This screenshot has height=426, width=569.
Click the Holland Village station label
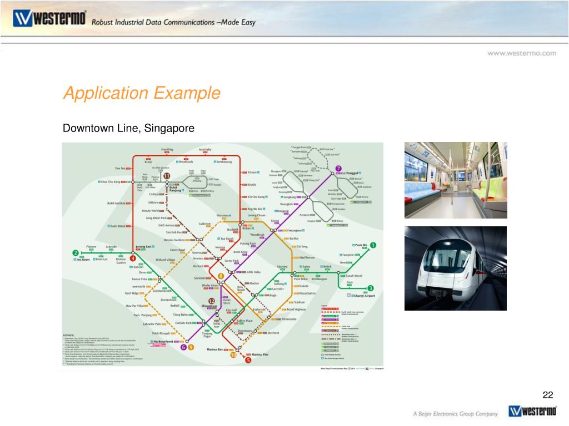click(x=165, y=260)
